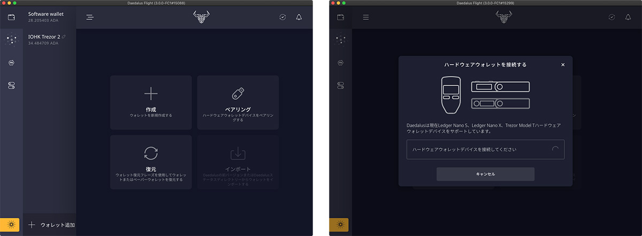Click plus icon on 作成 tile
The height and width of the screenshot is (236, 642).
[151, 94]
